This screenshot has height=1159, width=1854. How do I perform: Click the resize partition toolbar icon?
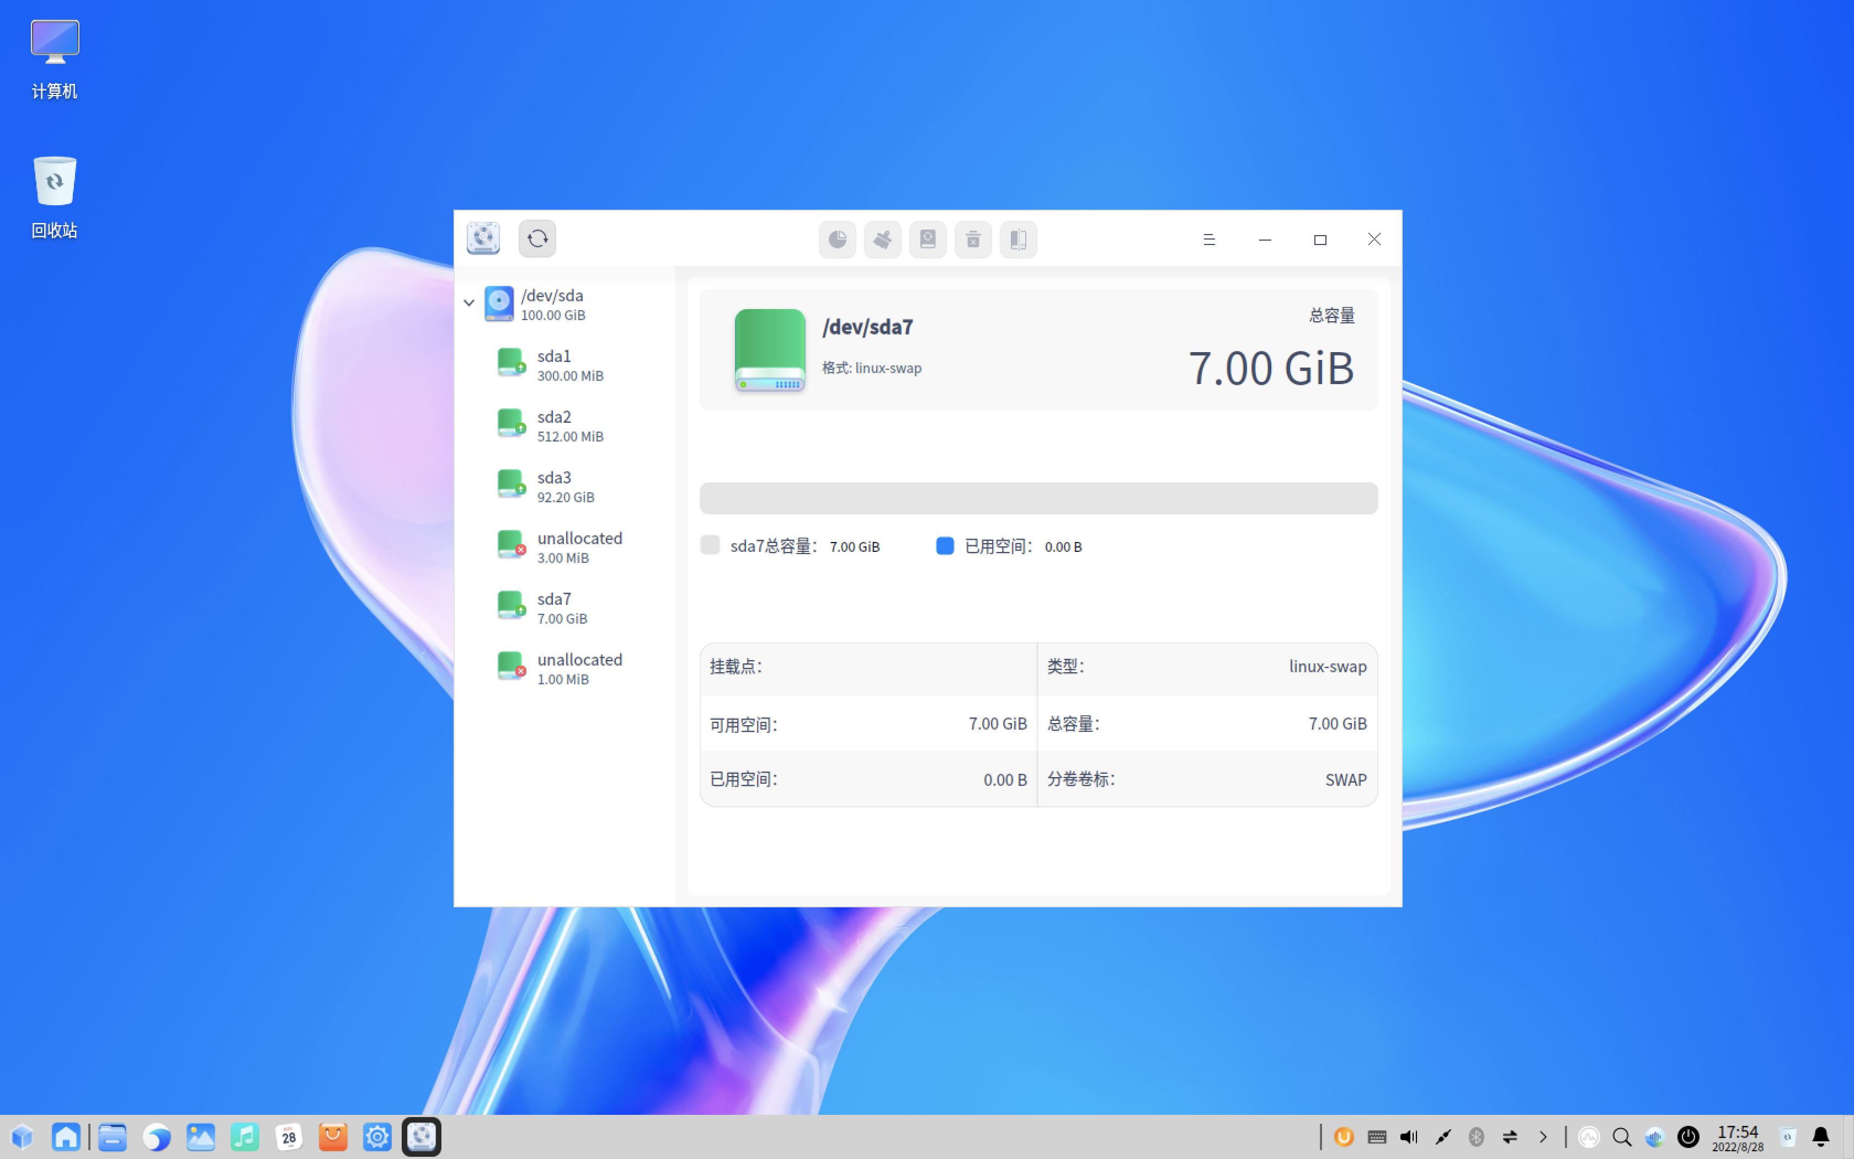pyautogui.click(x=1018, y=239)
